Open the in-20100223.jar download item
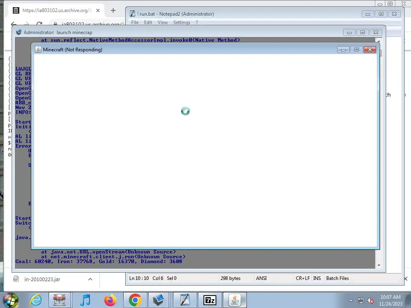This screenshot has height=308, width=411. tap(42, 279)
